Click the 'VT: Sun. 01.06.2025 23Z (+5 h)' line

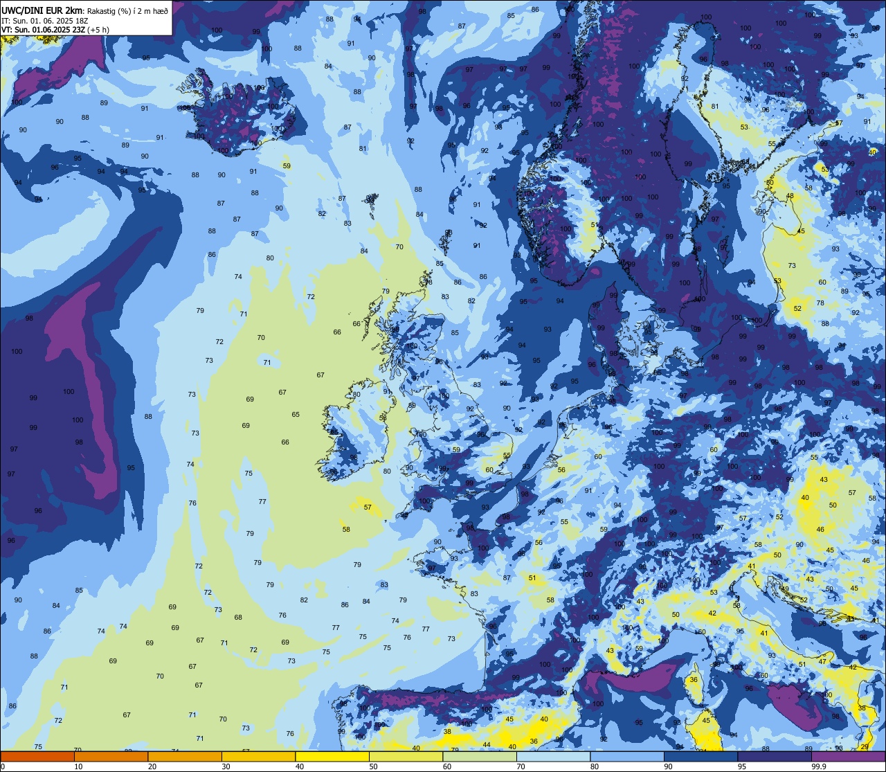click(x=55, y=29)
